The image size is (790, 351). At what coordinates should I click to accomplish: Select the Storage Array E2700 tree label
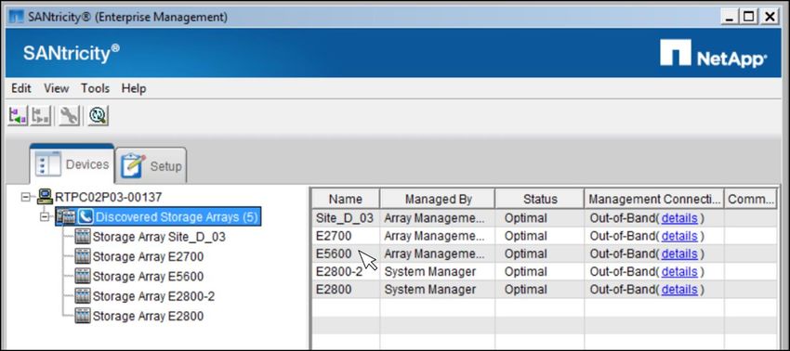coord(148,256)
